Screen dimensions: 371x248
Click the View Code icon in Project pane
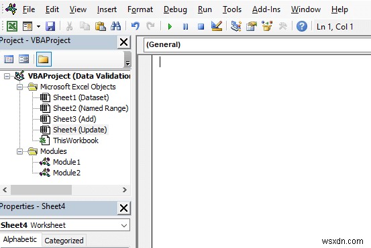9,59
